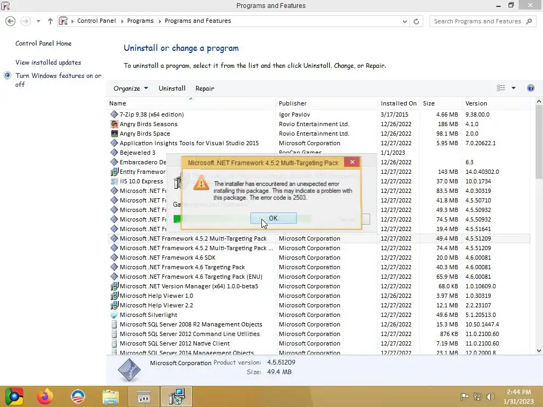Open Turn Windows features on or off
The height and width of the screenshot is (407, 543).
[x=58, y=80]
